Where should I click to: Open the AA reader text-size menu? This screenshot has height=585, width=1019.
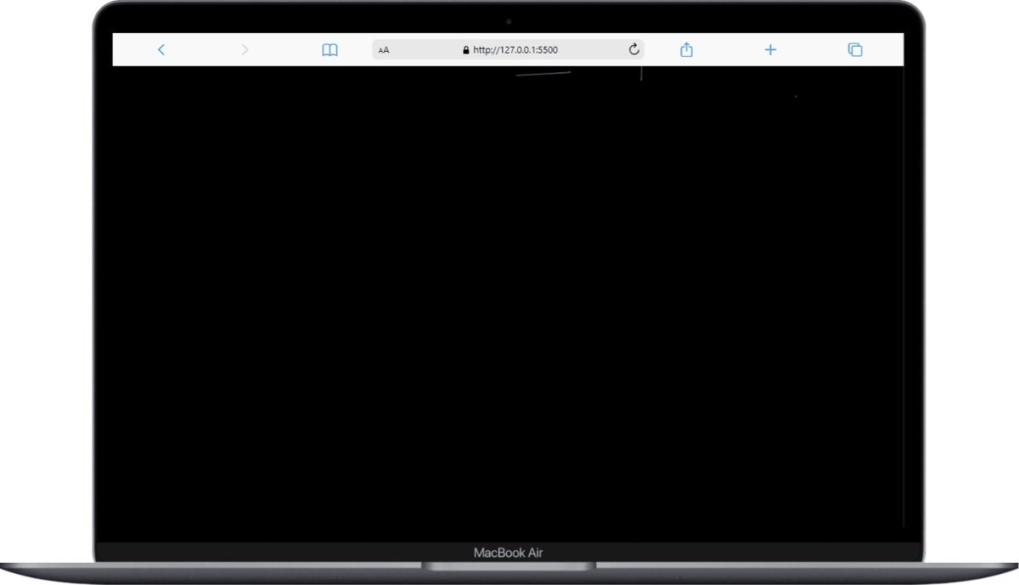point(384,50)
